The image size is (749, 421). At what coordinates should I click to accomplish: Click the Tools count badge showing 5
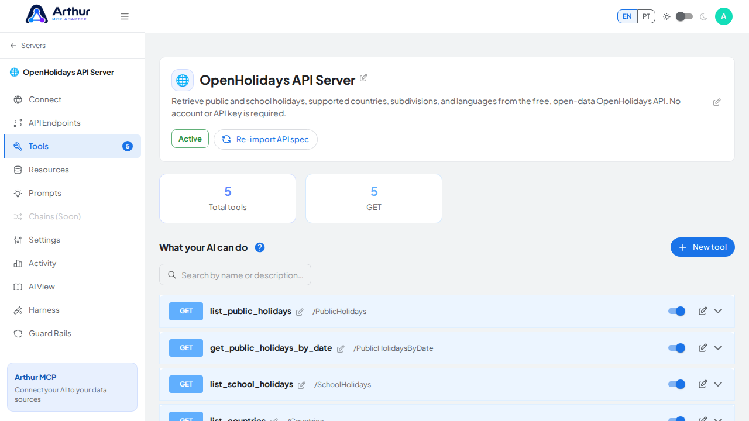[128, 146]
